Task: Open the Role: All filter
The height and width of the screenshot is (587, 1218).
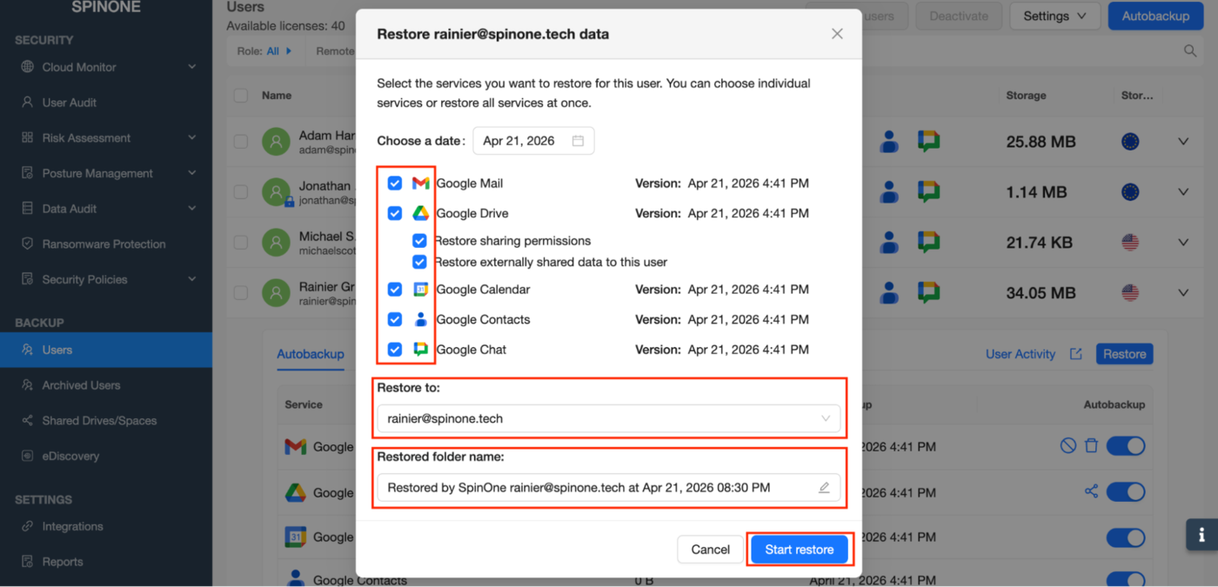Action: point(264,51)
